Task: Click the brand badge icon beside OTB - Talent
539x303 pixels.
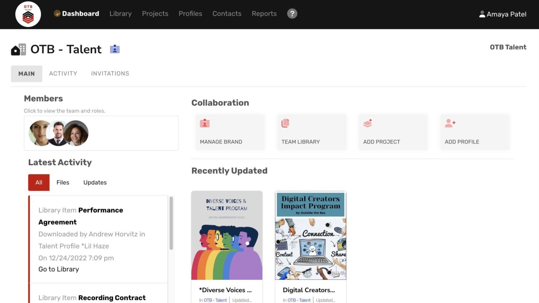Action: click(115, 49)
